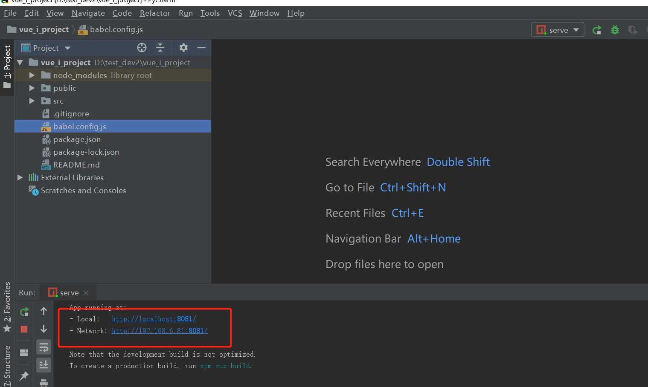Open the Code menu
Screen dimensions: 648x387
122,13
